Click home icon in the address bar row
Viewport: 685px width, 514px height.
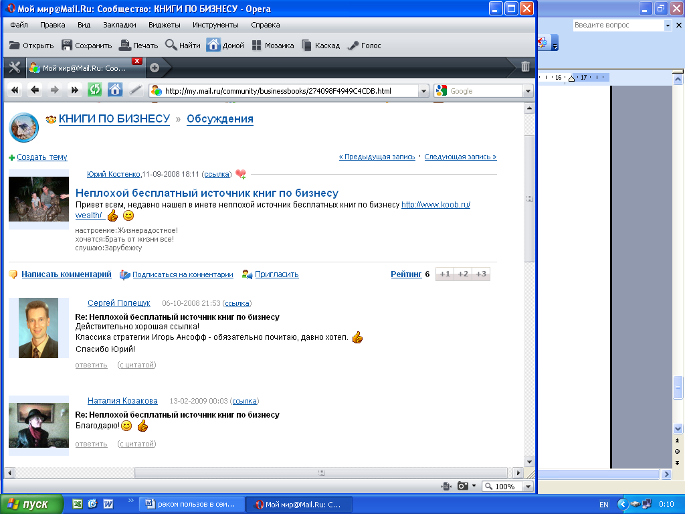click(115, 90)
